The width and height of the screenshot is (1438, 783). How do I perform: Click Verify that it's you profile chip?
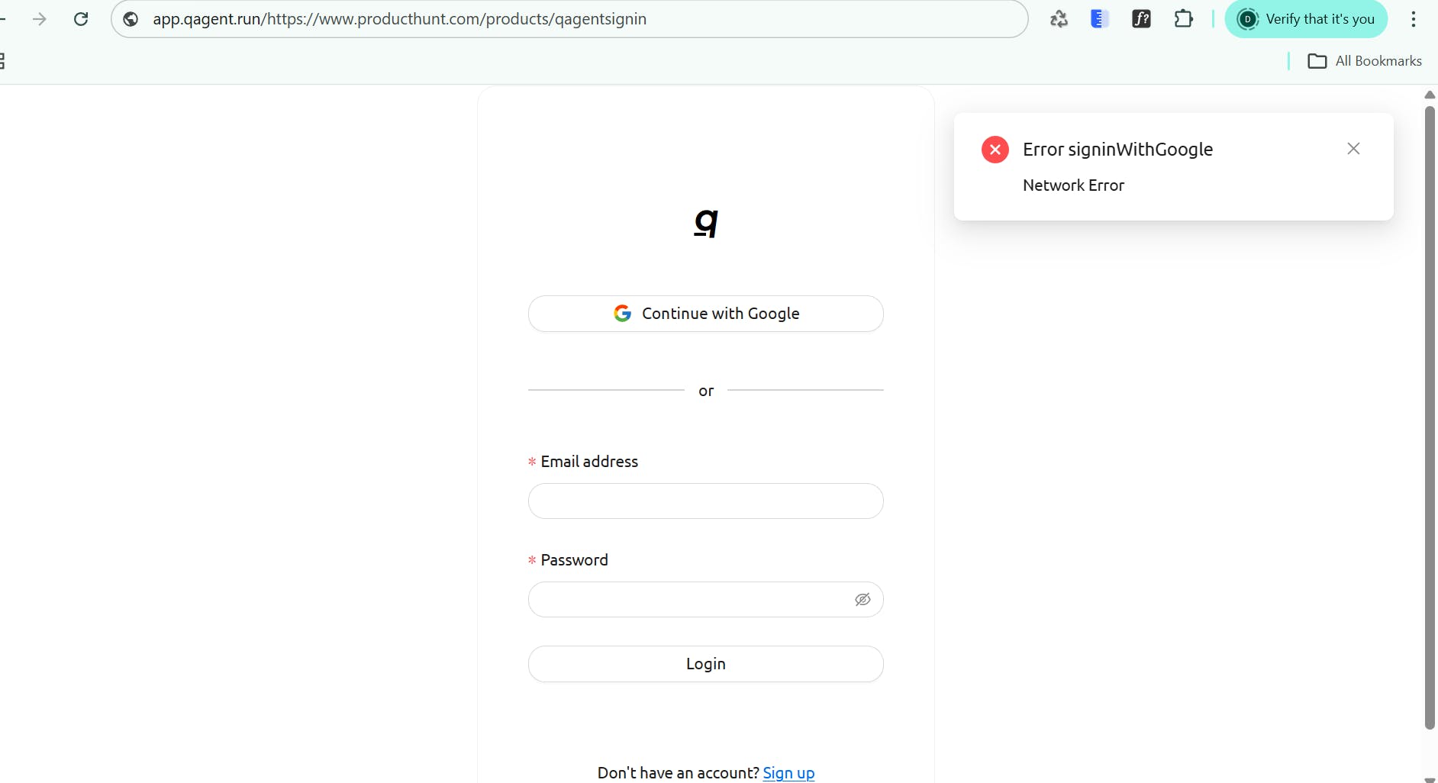(1306, 19)
